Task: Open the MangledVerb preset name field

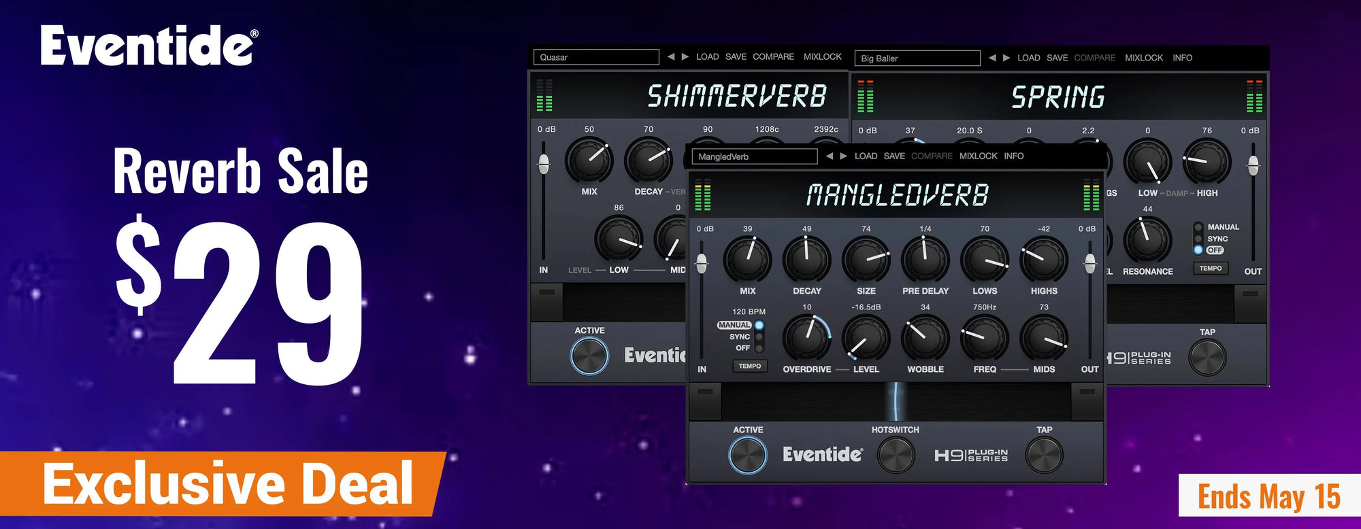Action: (755, 156)
